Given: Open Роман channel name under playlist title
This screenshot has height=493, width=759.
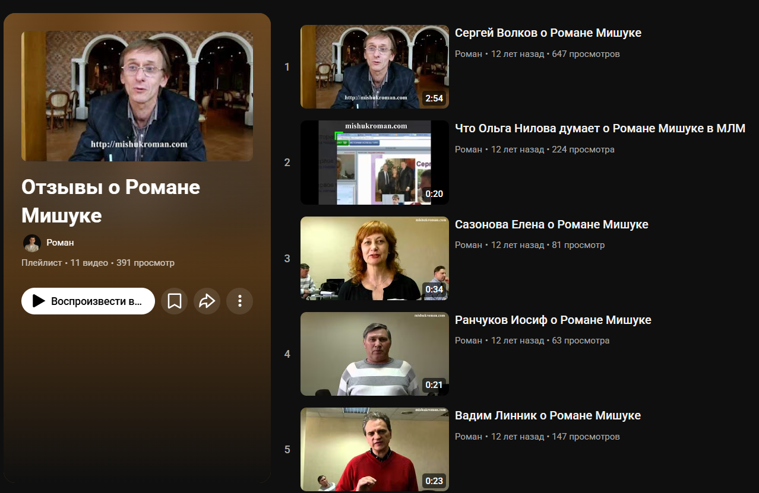Looking at the screenshot, I should [x=60, y=243].
